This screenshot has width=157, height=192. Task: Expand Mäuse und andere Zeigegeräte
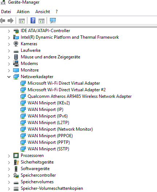point(9,57)
